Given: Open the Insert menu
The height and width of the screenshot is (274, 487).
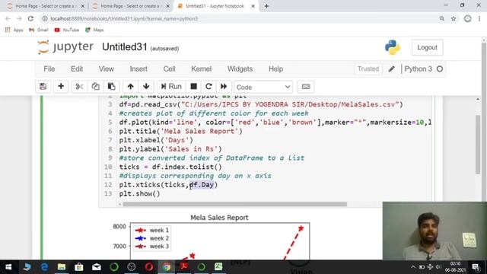Looking at the screenshot, I should [x=138, y=69].
